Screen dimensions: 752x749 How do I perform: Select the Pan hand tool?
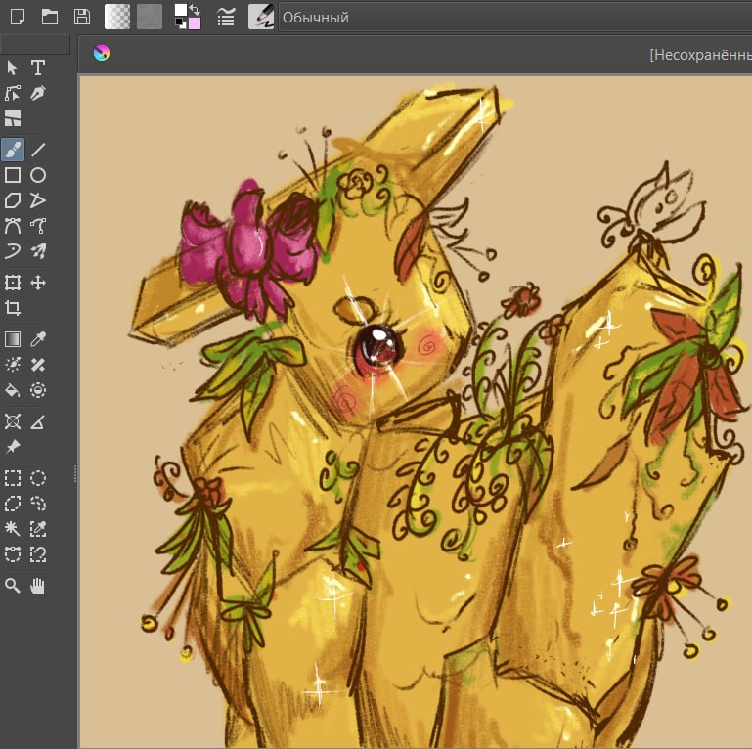point(38,586)
